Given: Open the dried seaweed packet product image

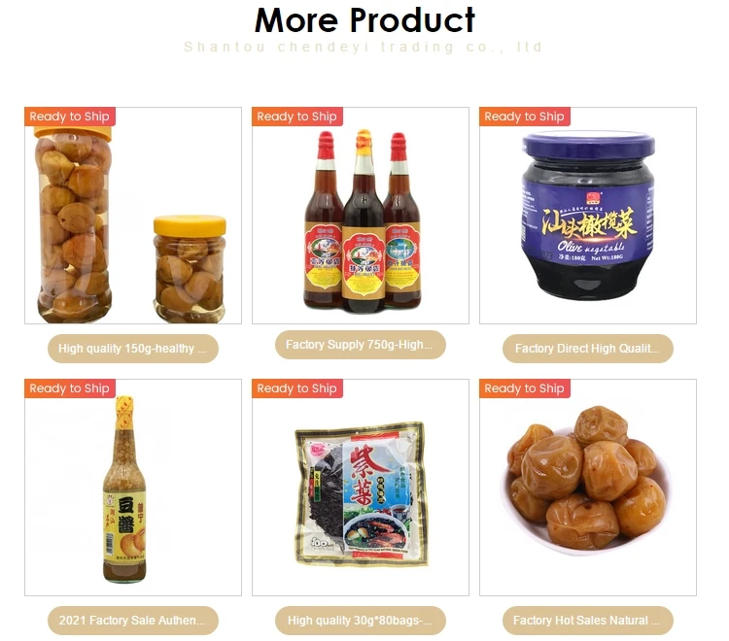Looking at the screenshot, I should pyautogui.click(x=361, y=488).
